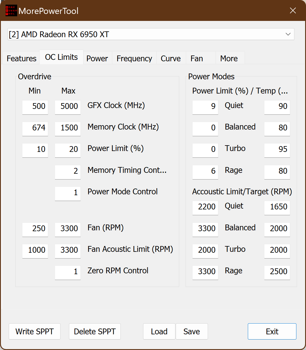The image size is (306, 350).
Task: Click the Memory Clock (MHz) label
Action: 123,127
